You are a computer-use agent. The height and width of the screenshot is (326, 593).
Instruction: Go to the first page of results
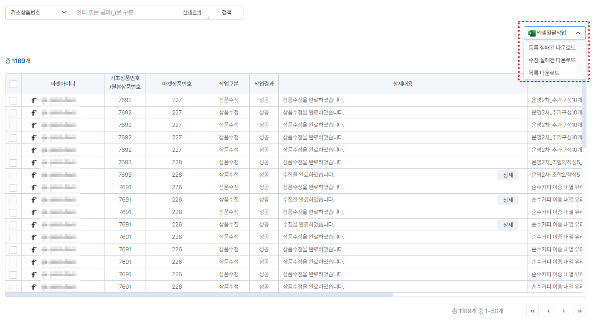coord(532,311)
